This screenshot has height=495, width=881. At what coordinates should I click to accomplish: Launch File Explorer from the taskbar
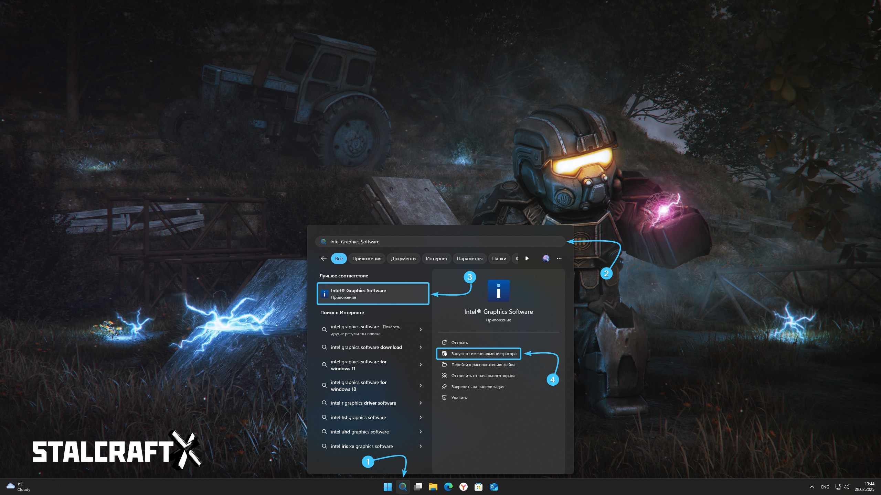[x=433, y=487]
